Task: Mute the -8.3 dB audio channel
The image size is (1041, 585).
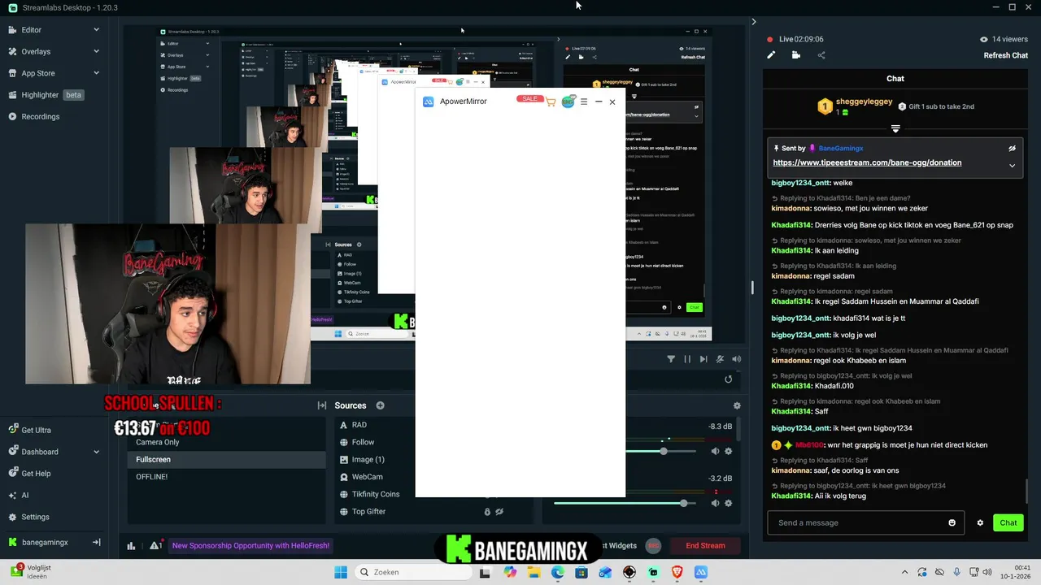Action: point(716,451)
